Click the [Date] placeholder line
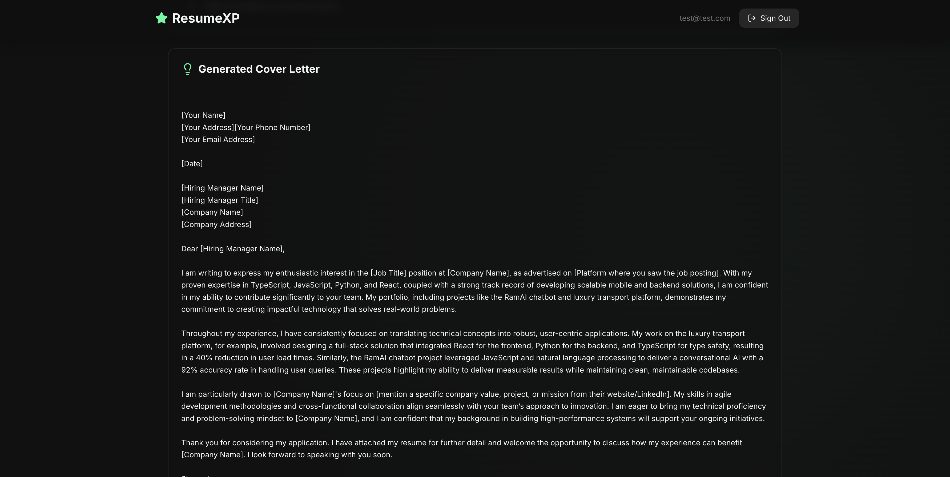 tap(192, 164)
